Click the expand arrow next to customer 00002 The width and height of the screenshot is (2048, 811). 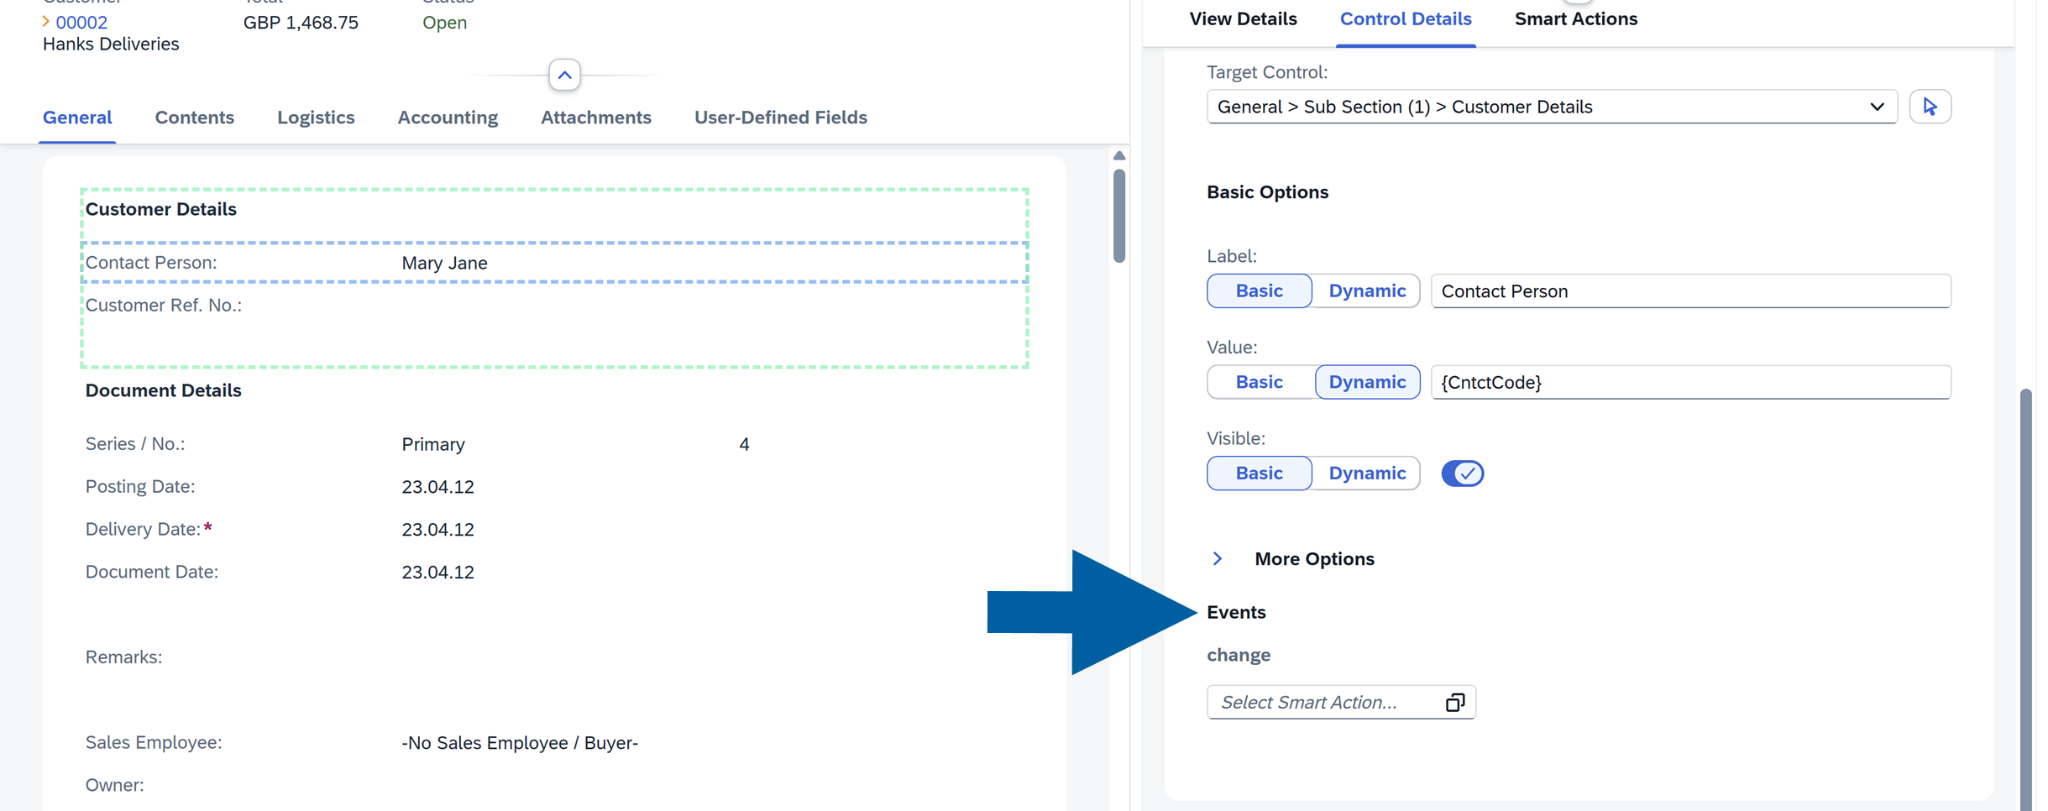coord(46,22)
